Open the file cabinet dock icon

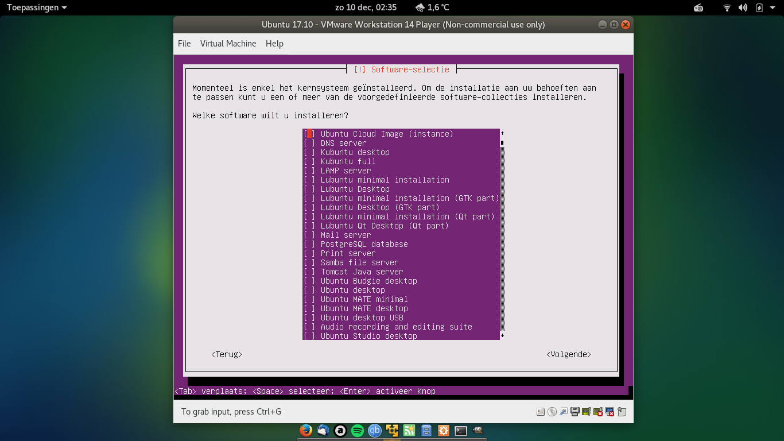tap(426, 430)
